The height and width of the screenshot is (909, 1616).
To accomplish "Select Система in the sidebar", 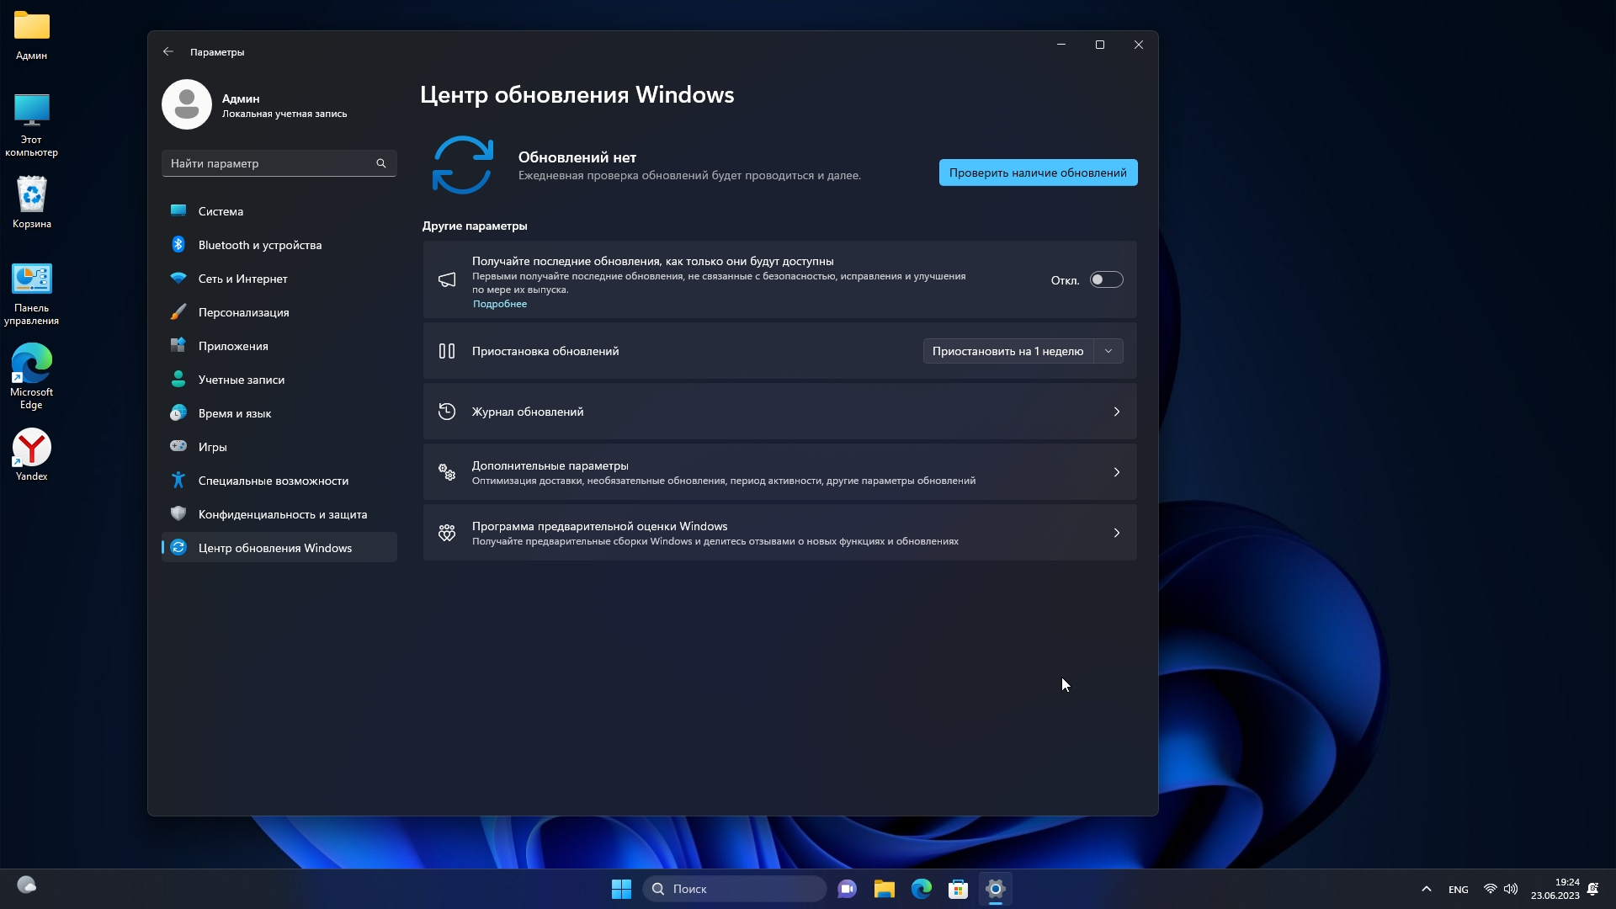I will (221, 211).
